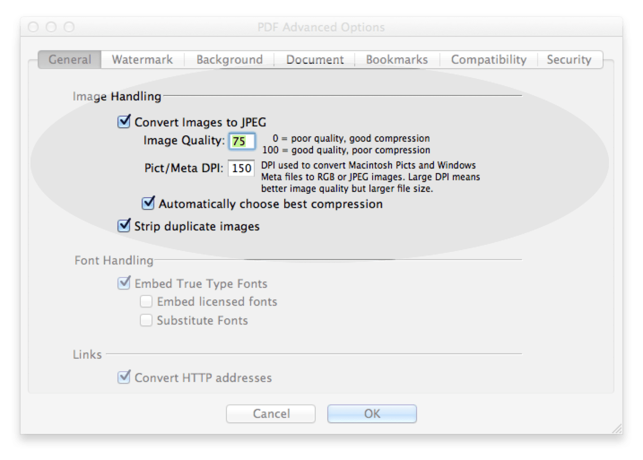Disable Convert Images to JPEG
Screen dimensions: 643x460
coord(124,122)
